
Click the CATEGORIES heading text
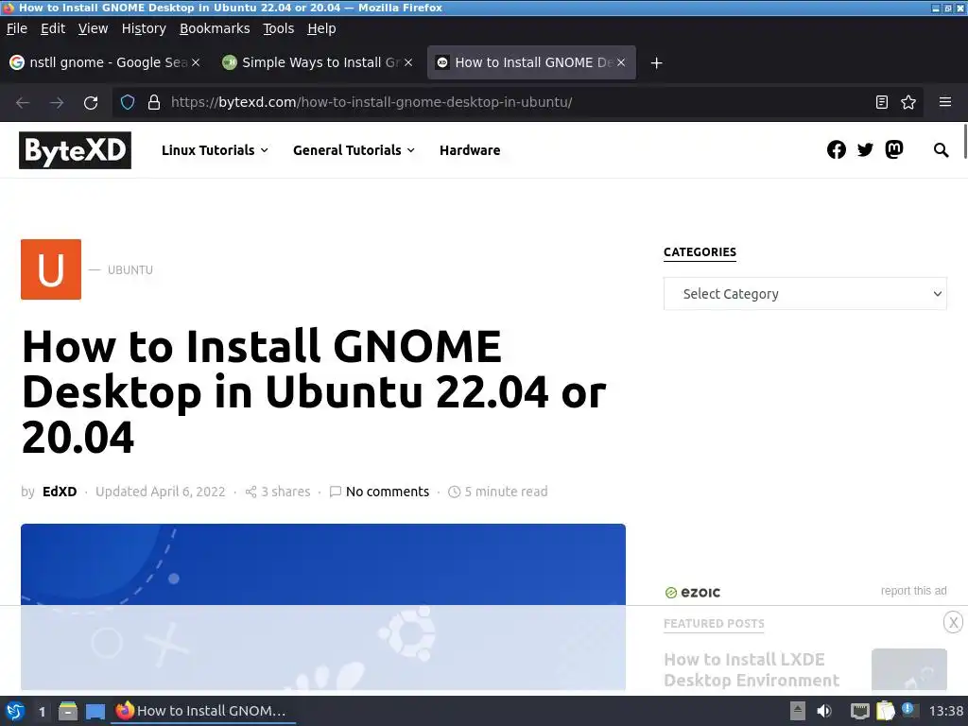coord(700,251)
